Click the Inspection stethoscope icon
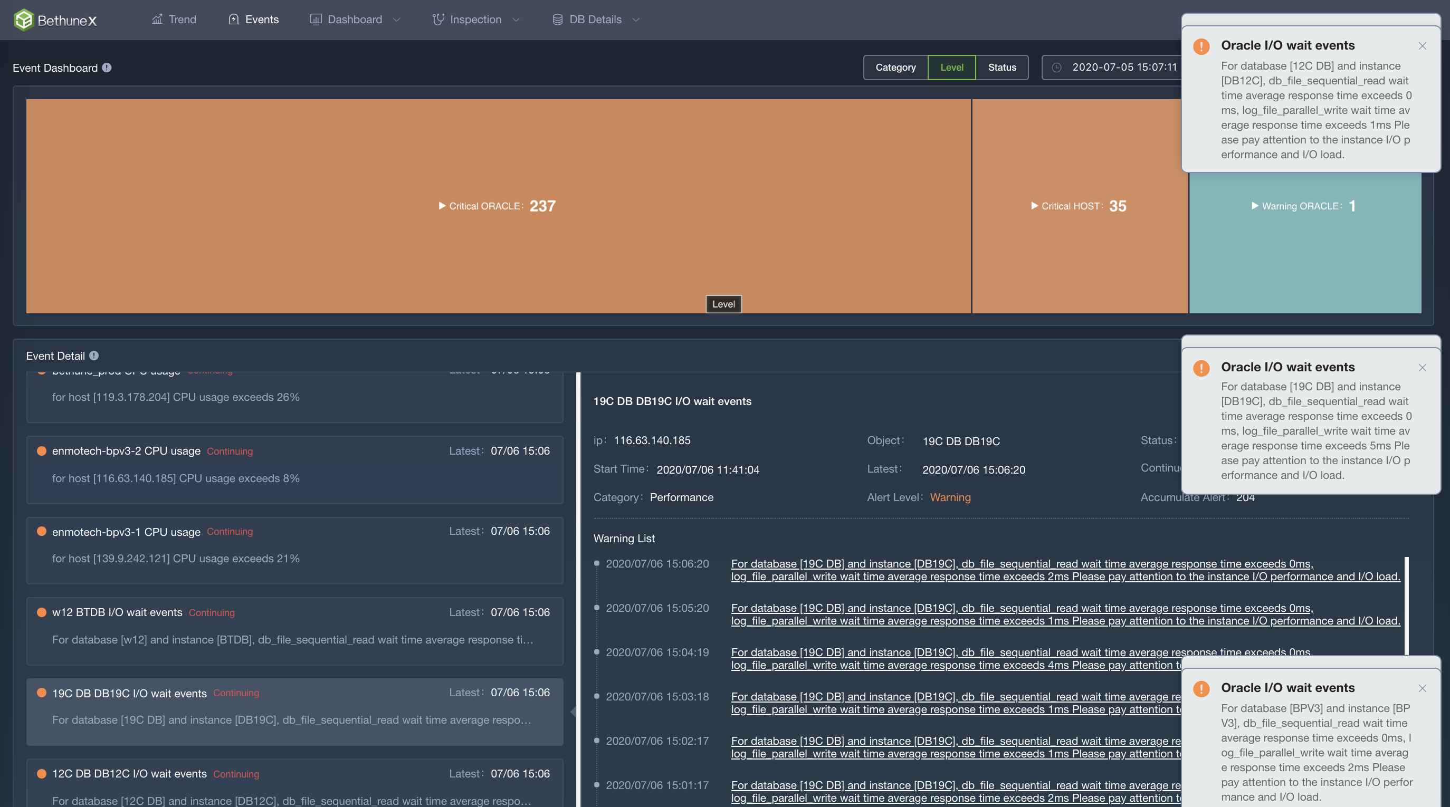1450x807 pixels. pyautogui.click(x=438, y=20)
